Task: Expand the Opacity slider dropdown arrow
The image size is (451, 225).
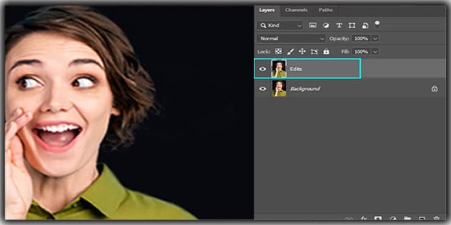Action: click(375, 38)
